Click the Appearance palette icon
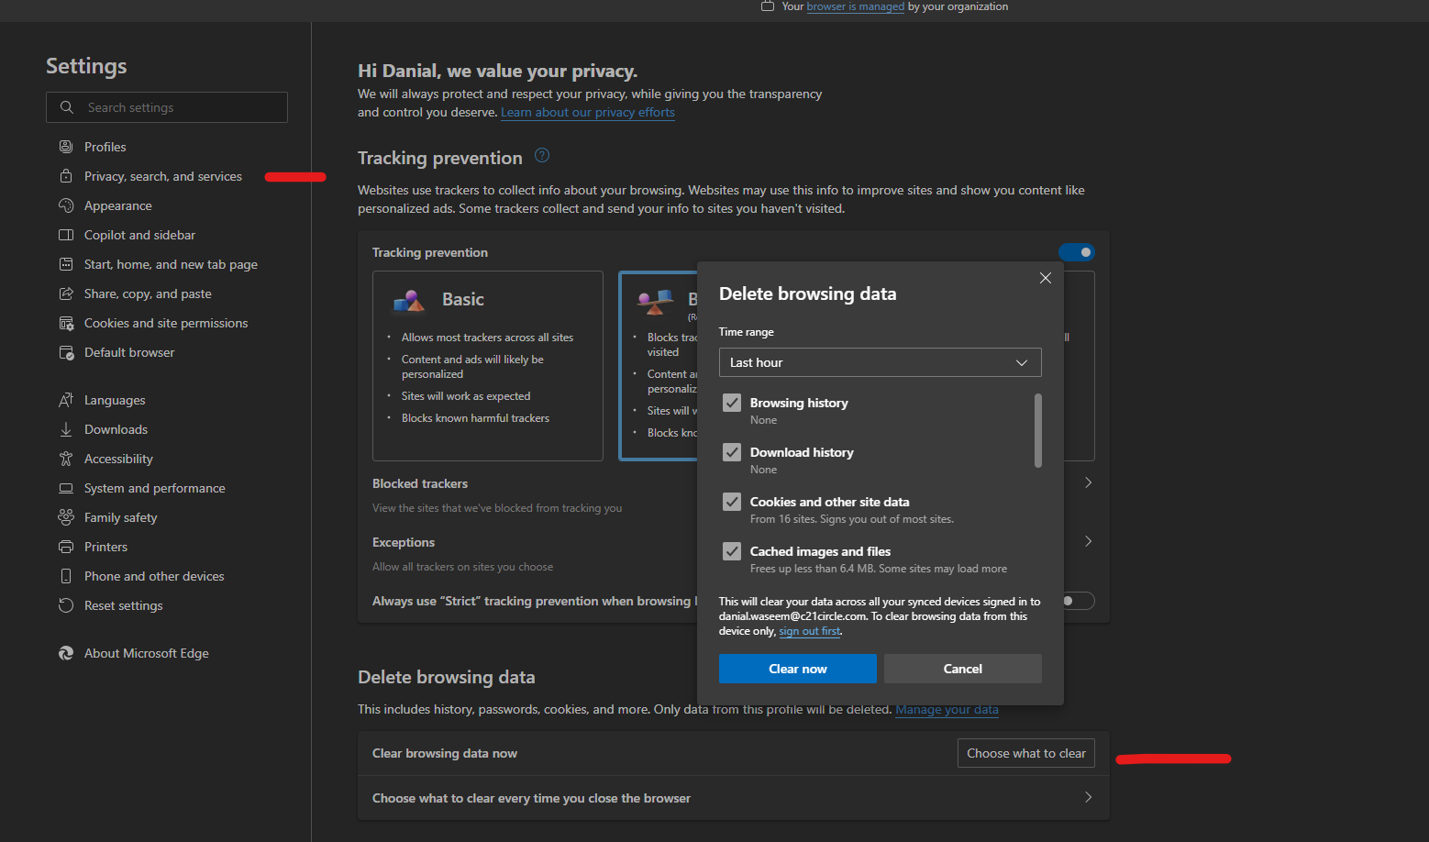The image size is (1429, 842). pos(66,205)
